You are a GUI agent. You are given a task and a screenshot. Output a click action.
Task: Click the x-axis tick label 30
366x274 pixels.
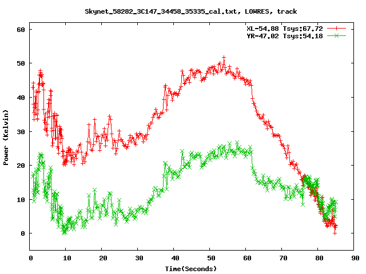tap(139, 258)
